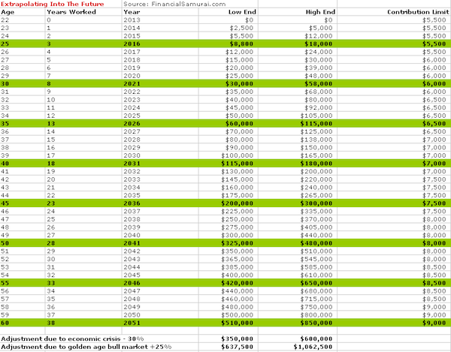
Task: Click the Low End column header
Action: click(x=242, y=12)
